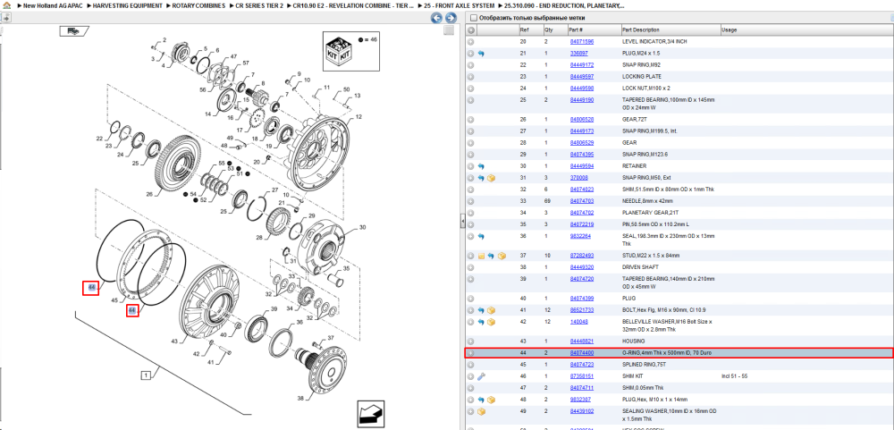Click the KIT box legend image in the diagram
Screen dimensions: 894x430
point(339,51)
